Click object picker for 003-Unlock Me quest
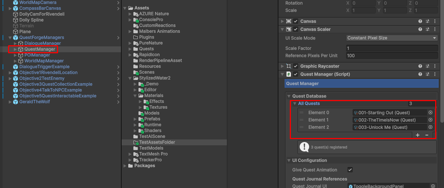Viewport: 444px width, 188px height. click(430, 127)
